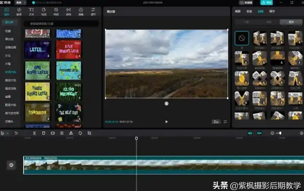Click the split clip tool in the timeline toolbar
This screenshot has height=191, width=304.
click(x=34, y=133)
